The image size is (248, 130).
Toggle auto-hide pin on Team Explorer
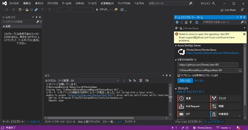pos(241,17)
